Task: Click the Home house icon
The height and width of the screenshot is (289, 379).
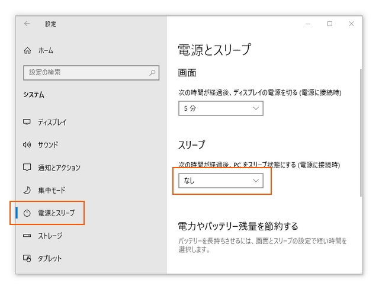Action: [27, 50]
